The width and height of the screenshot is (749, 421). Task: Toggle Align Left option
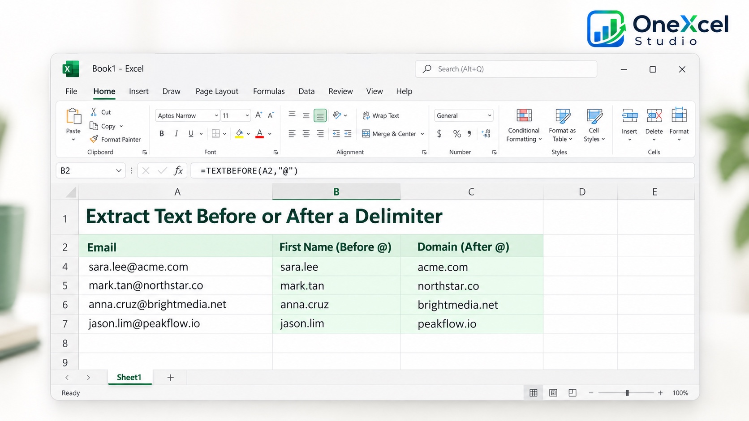tap(292, 133)
